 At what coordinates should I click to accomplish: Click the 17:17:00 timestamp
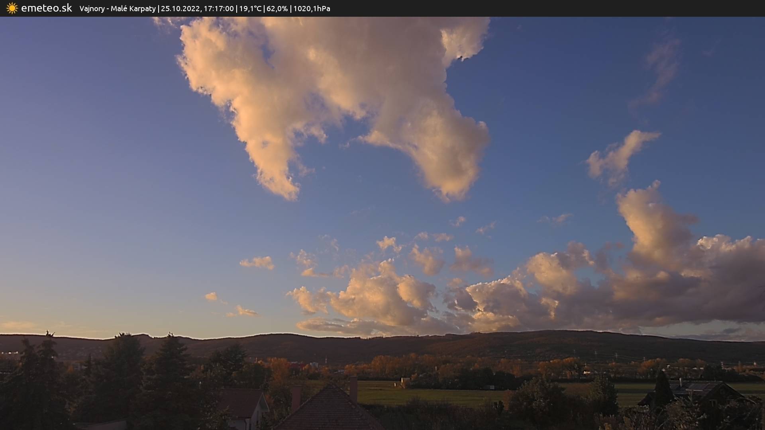tap(218, 8)
